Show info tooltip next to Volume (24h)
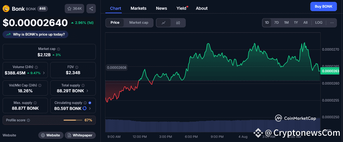 (x=36, y=67)
